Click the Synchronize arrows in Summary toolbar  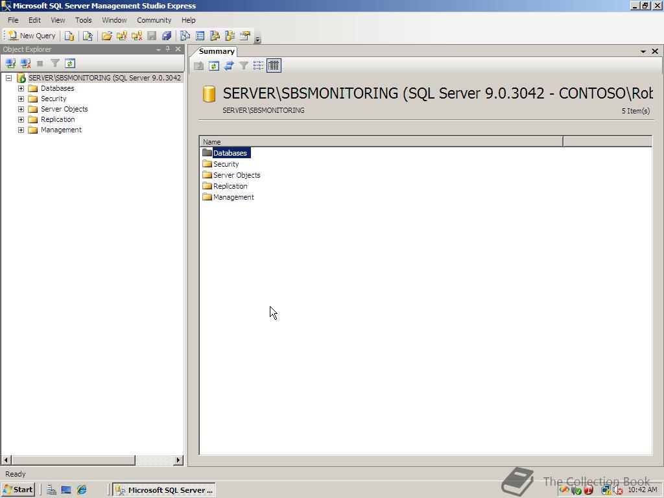[229, 65]
